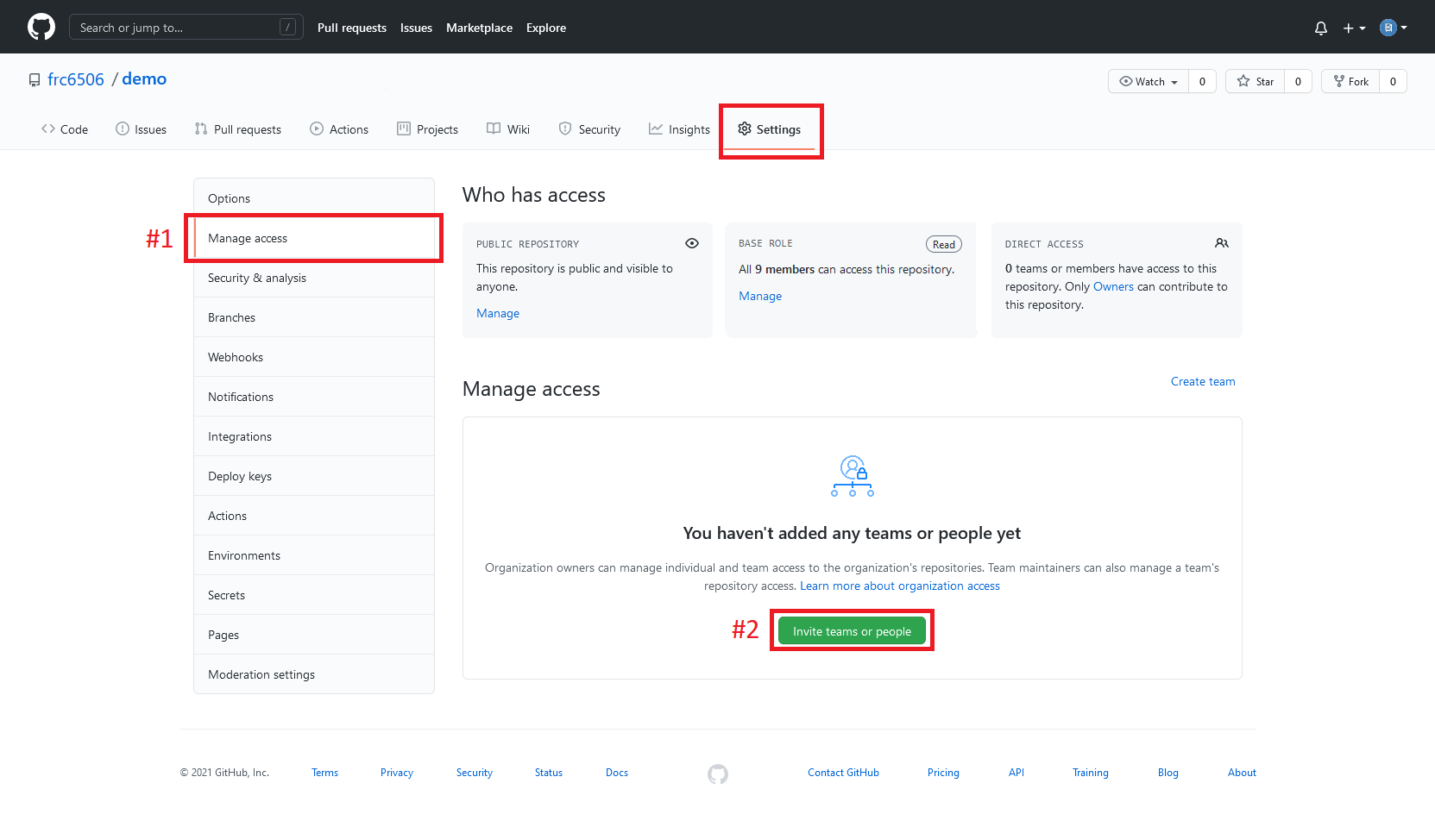1435x827 pixels.
Task: Switch to the Wiki tab
Action: click(x=508, y=129)
